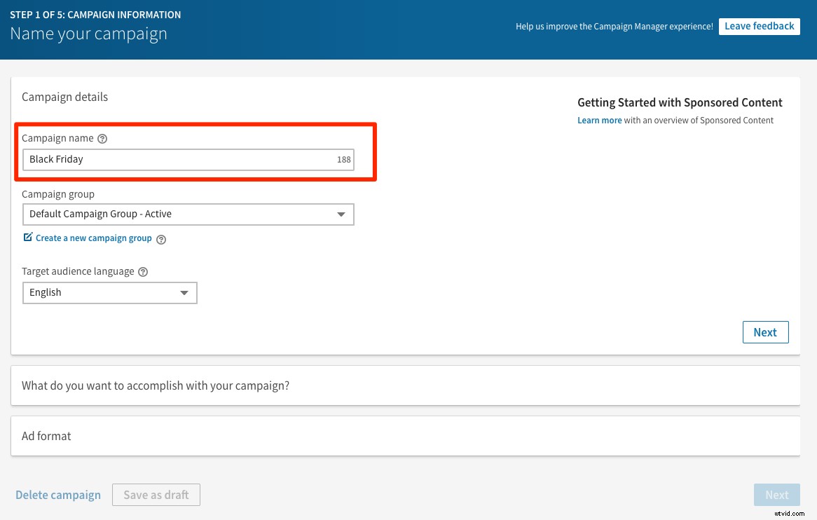
Task: Switch to the Campaign details section header
Action: pyautogui.click(x=64, y=97)
